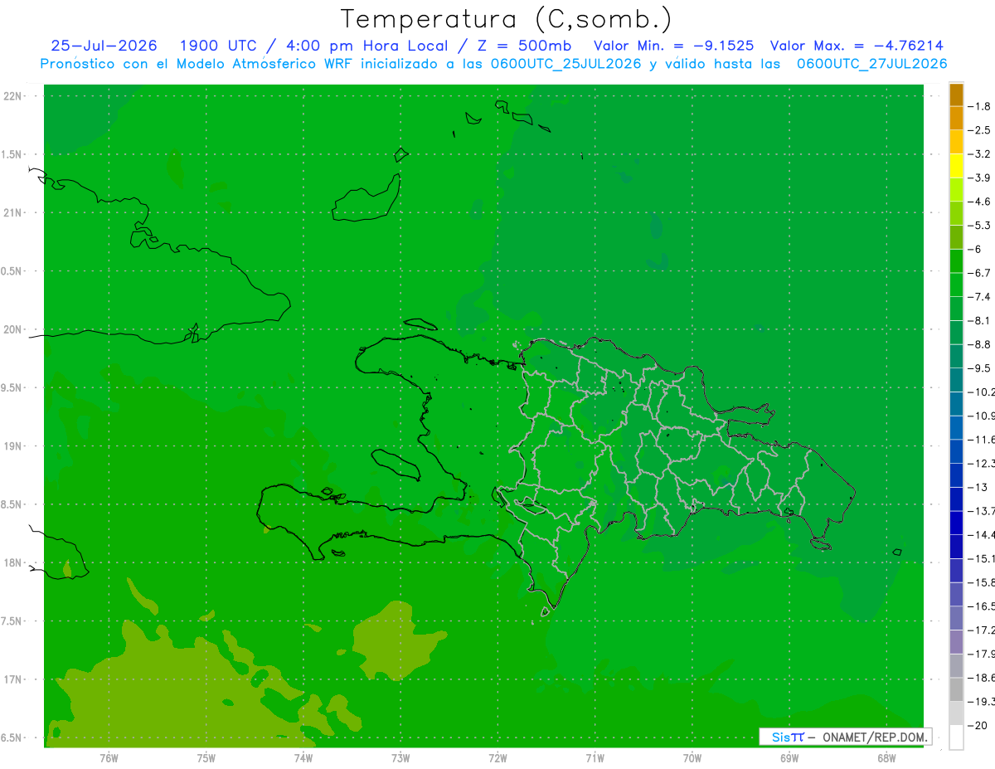Pick the white swatch below -20
This screenshot has height=769, width=995.
(956, 737)
